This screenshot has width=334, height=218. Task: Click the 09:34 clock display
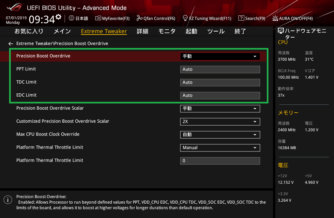(x=42, y=20)
